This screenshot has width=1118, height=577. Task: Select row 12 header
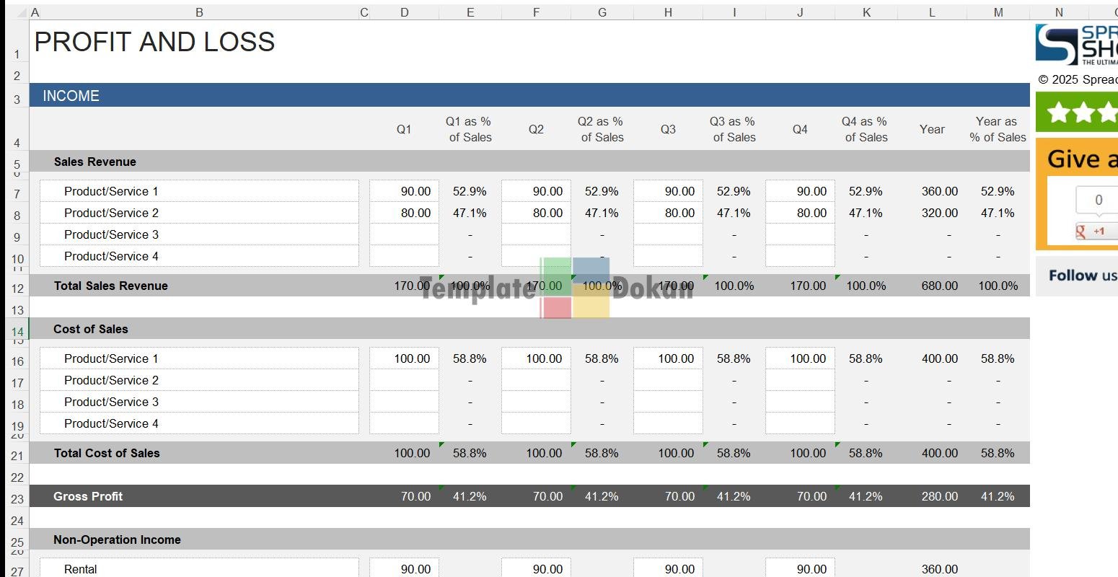point(17,288)
